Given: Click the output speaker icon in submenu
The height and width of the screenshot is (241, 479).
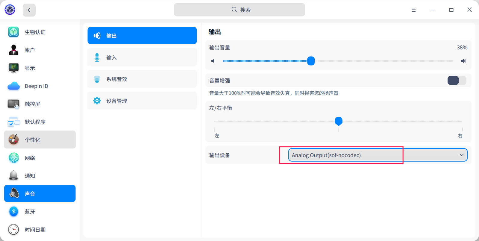Looking at the screenshot, I should [97, 36].
